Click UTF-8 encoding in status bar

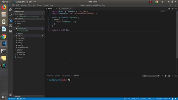[149, 99]
